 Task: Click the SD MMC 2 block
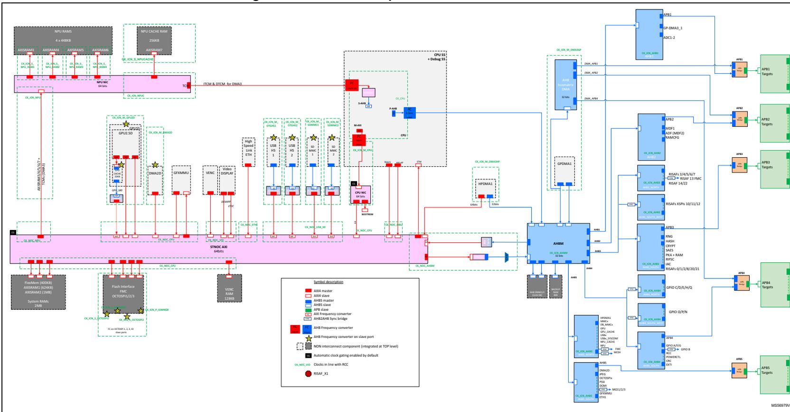click(333, 152)
